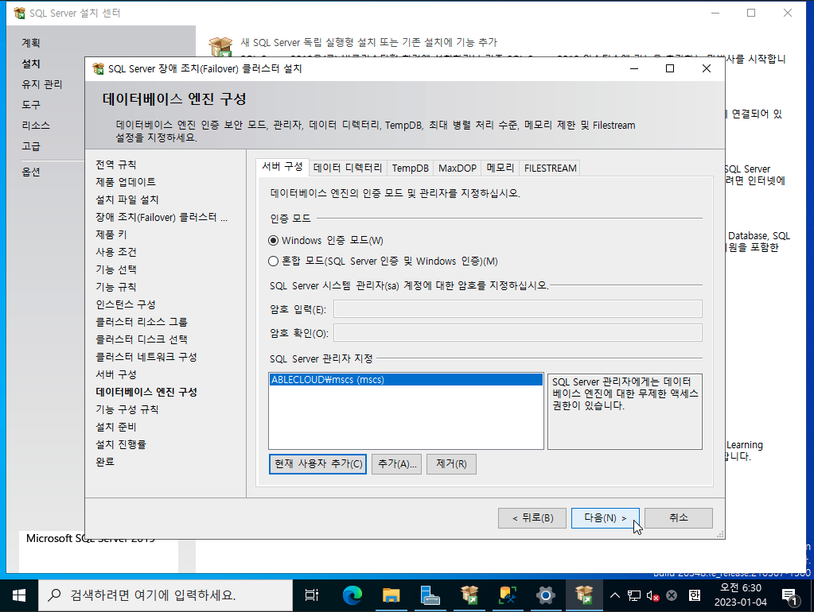Maximize the cluster setup dialog window
The height and width of the screenshot is (612, 814).
670,68
